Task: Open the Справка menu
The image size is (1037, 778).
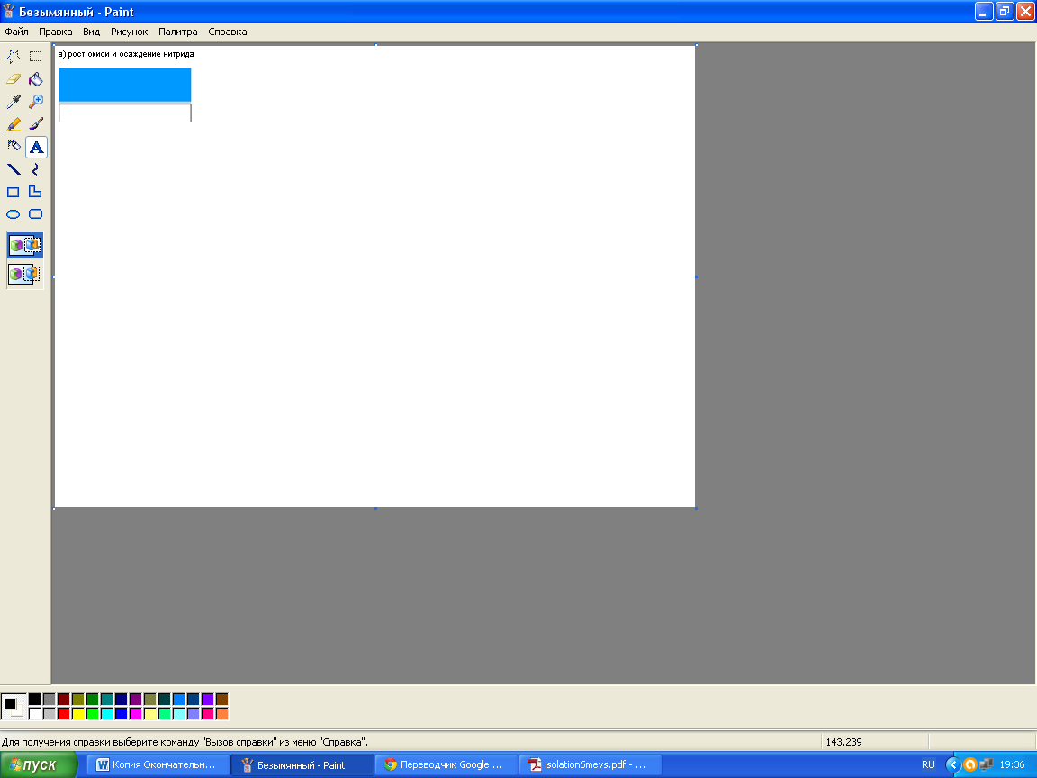Action: [228, 32]
